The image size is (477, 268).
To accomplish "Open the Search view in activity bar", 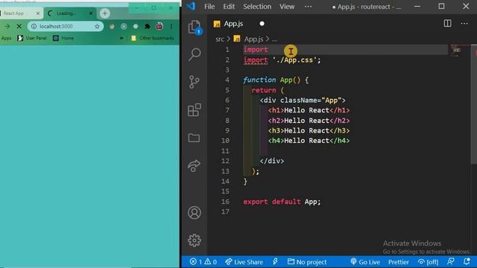I will click(x=195, y=54).
